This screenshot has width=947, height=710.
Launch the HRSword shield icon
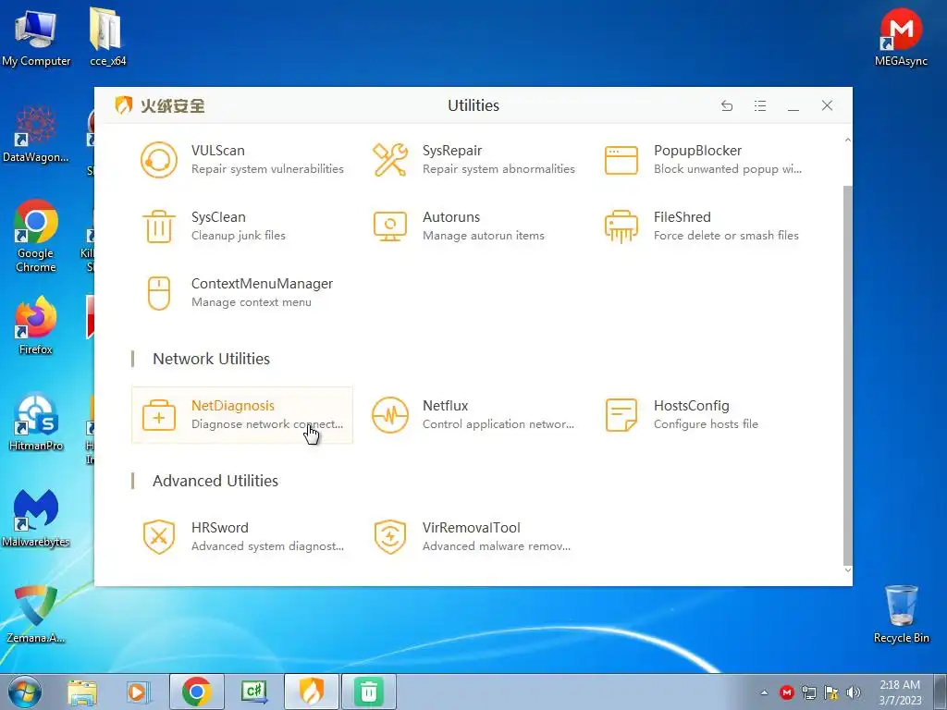pos(159,537)
